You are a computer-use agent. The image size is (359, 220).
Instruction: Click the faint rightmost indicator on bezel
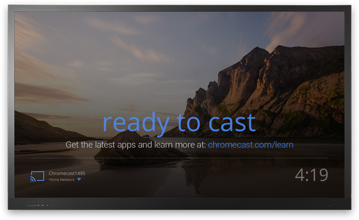tap(52, 206)
